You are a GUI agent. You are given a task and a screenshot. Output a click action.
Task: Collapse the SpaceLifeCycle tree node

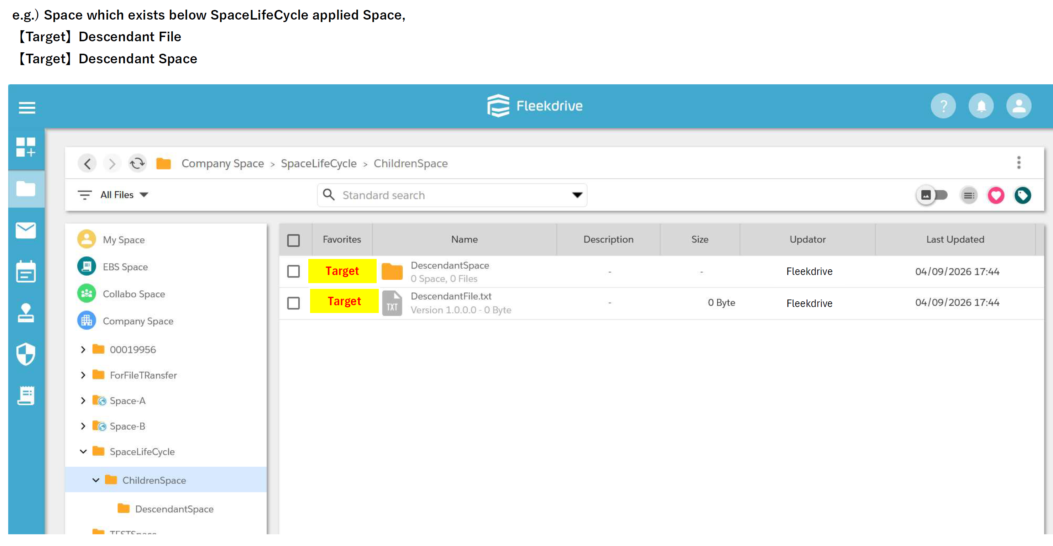[x=83, y=452]
